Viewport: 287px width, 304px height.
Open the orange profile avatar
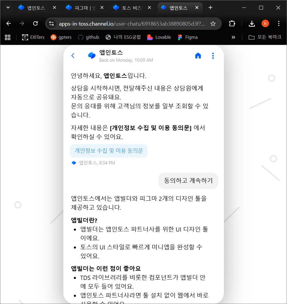pyautogui.click(x=265, y=24)
